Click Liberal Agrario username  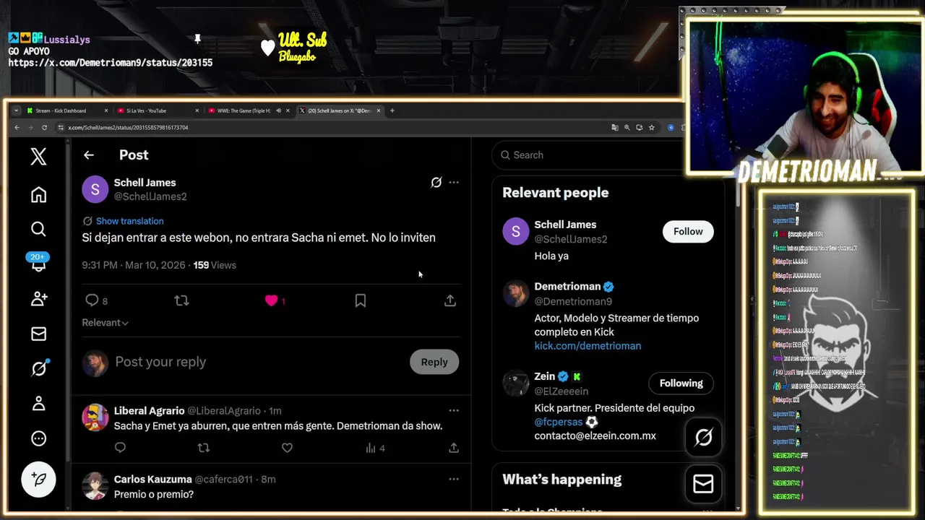pos(149,410)
